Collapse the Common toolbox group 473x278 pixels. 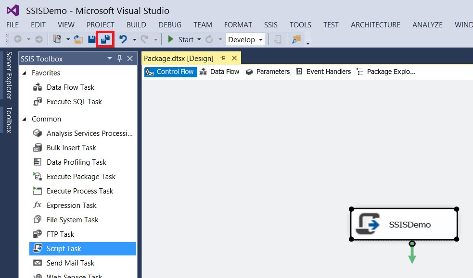click(25, 119)
